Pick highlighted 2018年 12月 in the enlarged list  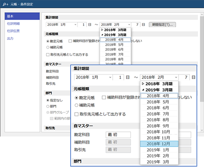(x=159, y=144)
